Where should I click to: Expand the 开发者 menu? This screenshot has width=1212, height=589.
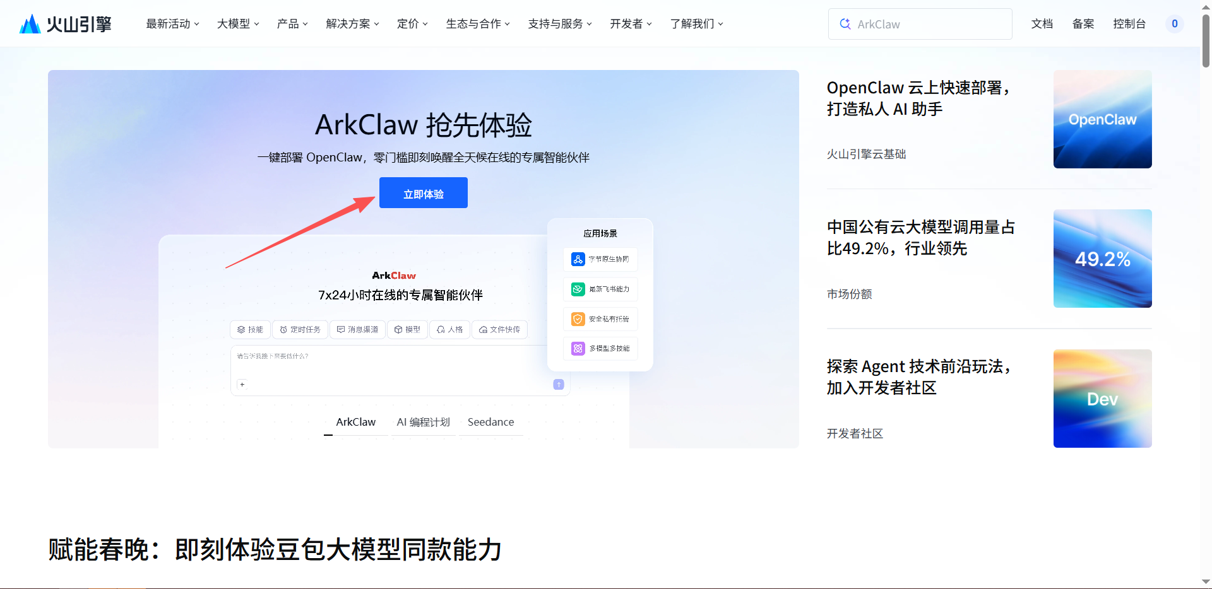[631, 24]
